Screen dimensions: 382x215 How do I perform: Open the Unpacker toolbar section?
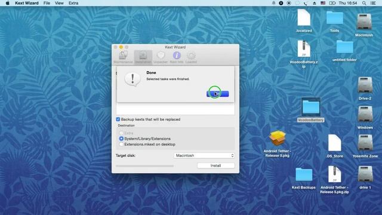point(161,57)
